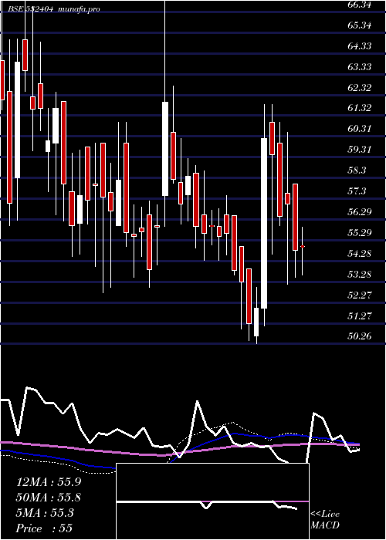The image size is (386, 540).
Task: Click the 5MA : 55.3 readout
Action: pyautogui.click(x=45, y=513)
